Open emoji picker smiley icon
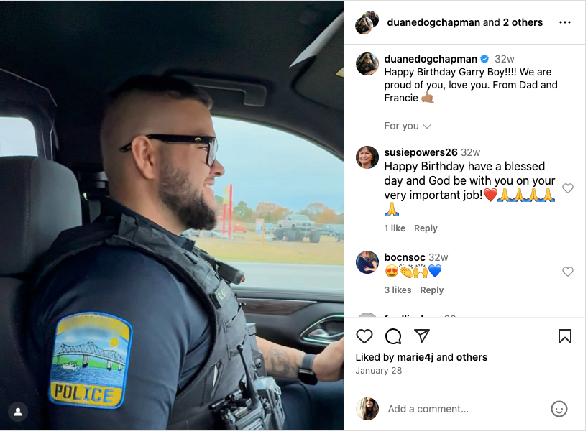The width and height of the screenshot is (588, 434). [x=560, y=410]
